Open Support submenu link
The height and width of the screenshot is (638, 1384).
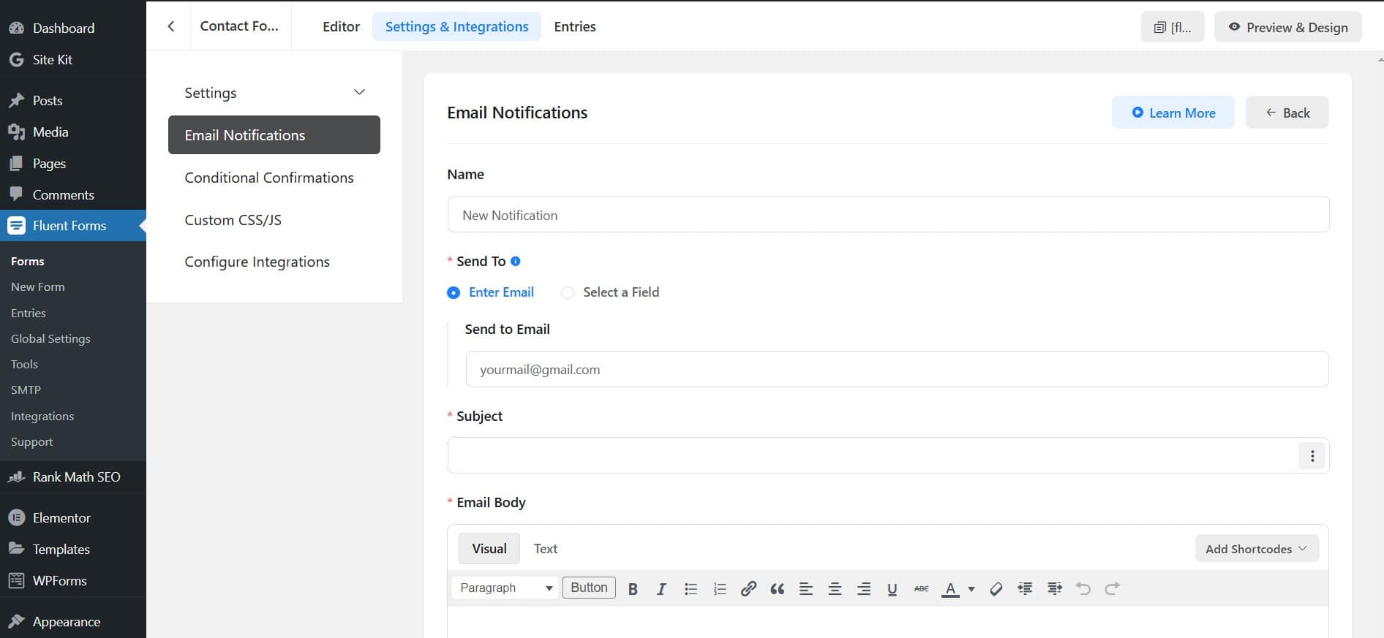(x=31, y=441)
